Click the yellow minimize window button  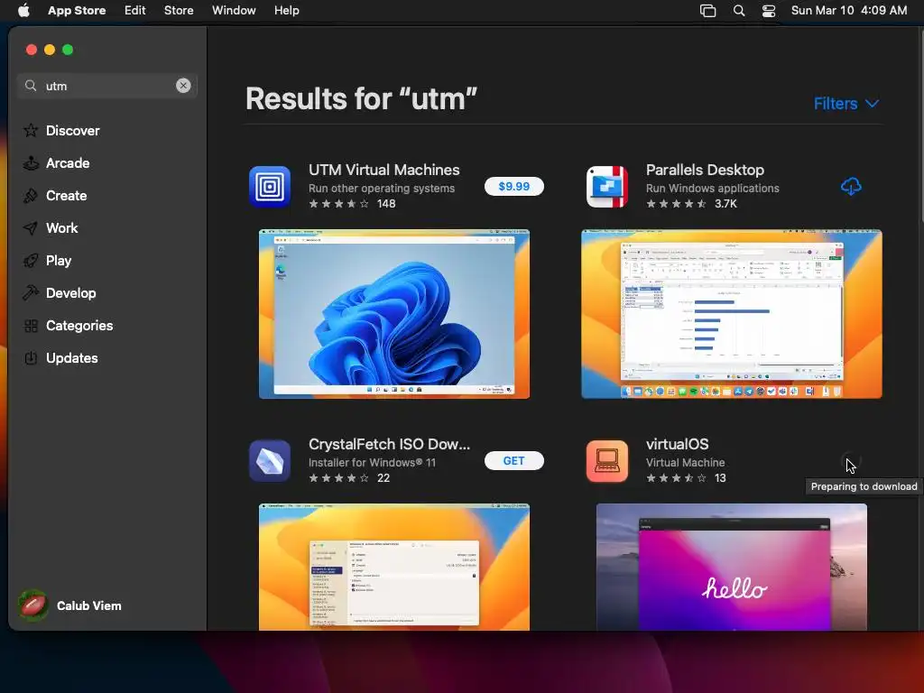(x=50, y=50)
